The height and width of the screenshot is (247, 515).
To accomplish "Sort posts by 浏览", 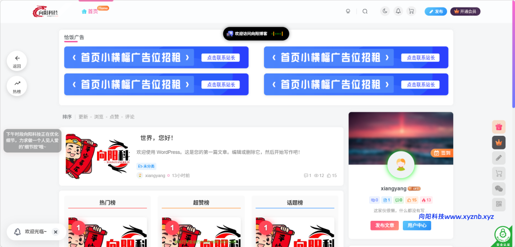I will pos(99,117).
